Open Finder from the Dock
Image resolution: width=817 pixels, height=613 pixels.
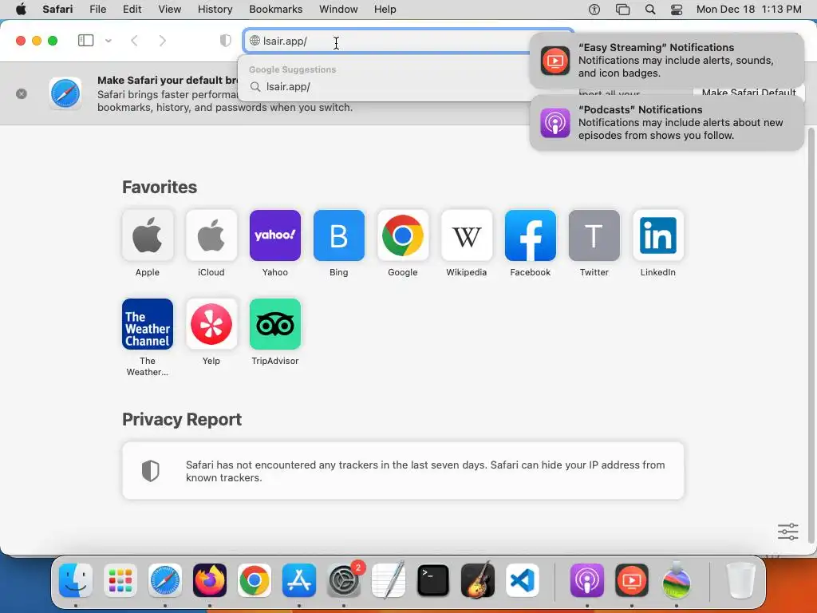point(76,580)
